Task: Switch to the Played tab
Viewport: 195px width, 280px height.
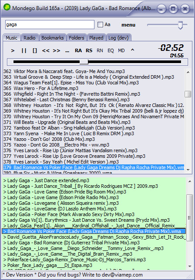Action: pos(96,38)
